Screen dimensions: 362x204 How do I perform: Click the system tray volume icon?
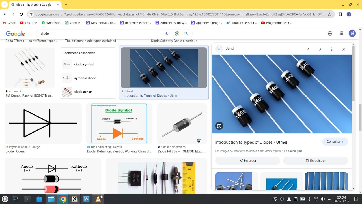pos(323,199)
